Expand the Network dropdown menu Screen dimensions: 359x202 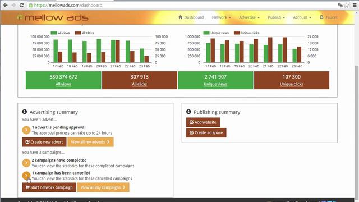tap(221, 17)
